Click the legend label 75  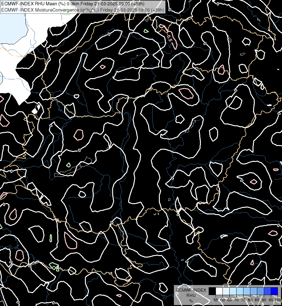243,300
